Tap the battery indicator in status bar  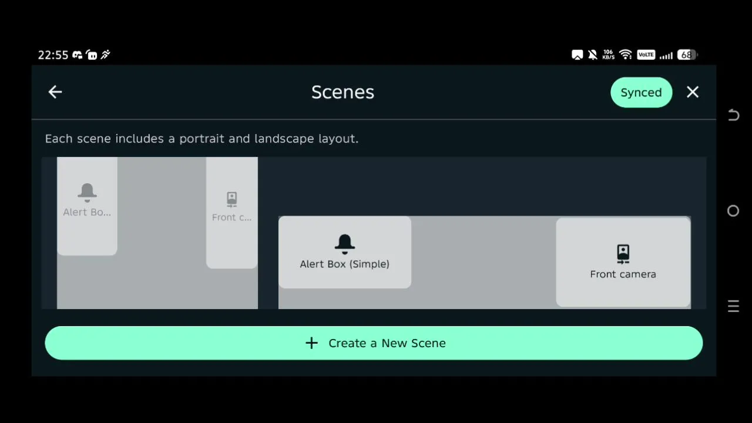click(687, 55)
